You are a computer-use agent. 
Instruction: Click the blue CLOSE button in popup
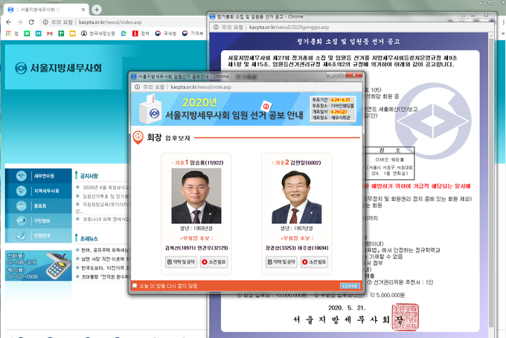pos(350,286)
